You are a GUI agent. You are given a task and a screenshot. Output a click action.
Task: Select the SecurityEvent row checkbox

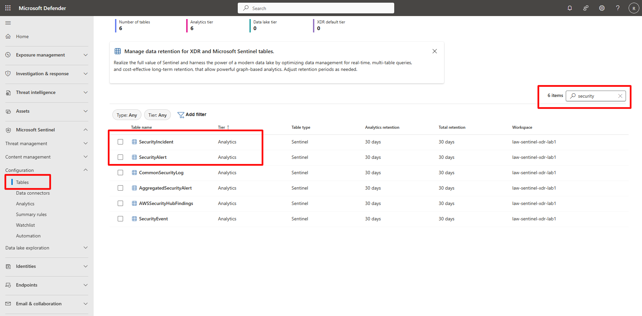(x=120, y=219)
